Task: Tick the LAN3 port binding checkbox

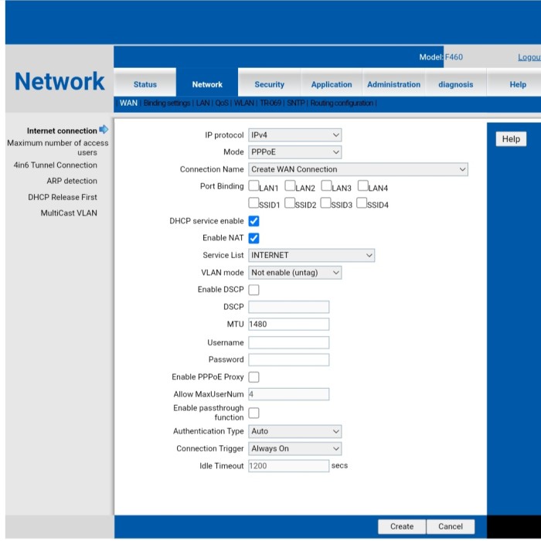Action: (326, 185)
